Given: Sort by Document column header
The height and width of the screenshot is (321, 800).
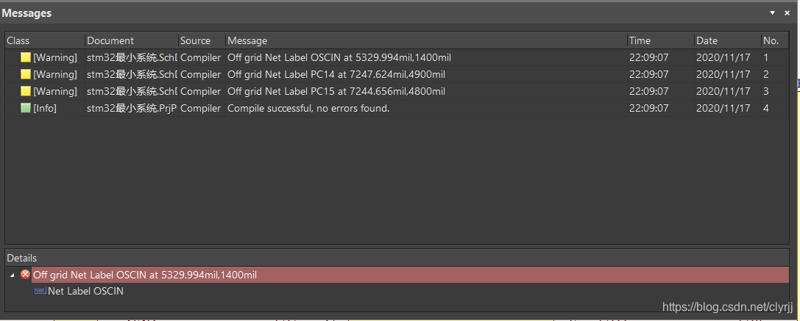Looking at the screenshot, I should point(131,40).
